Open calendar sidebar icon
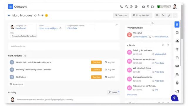 pyautogui.click(x=177, y=58)
